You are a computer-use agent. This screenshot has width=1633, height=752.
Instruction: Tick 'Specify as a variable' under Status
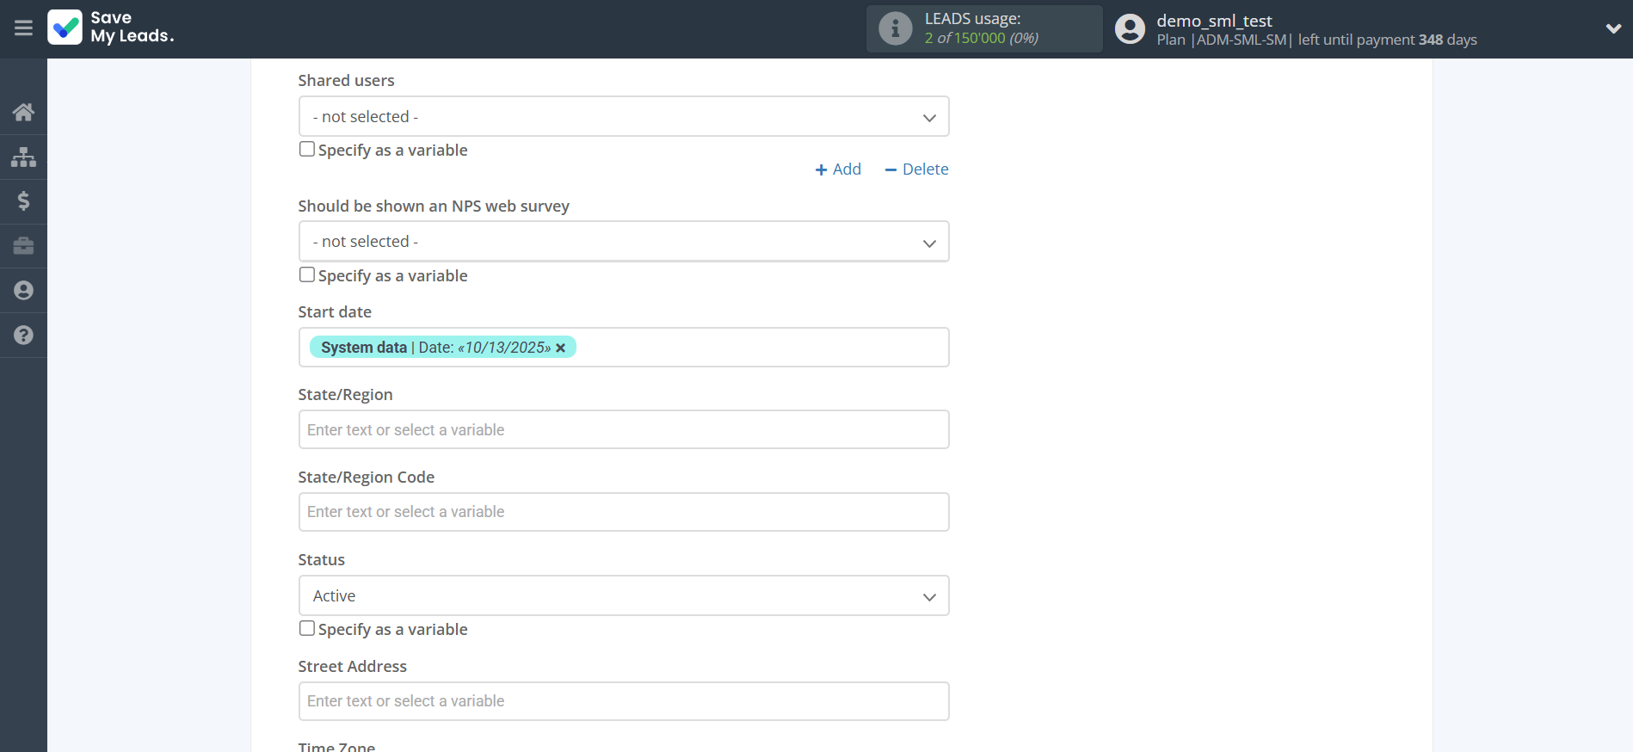click(307, 628)
